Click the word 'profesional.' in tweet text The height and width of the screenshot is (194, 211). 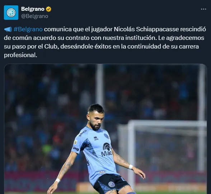20,55
